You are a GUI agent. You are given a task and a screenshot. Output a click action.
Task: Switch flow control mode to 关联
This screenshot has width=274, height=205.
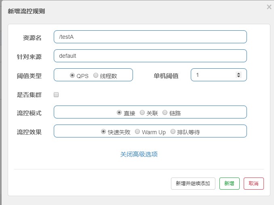142,113
